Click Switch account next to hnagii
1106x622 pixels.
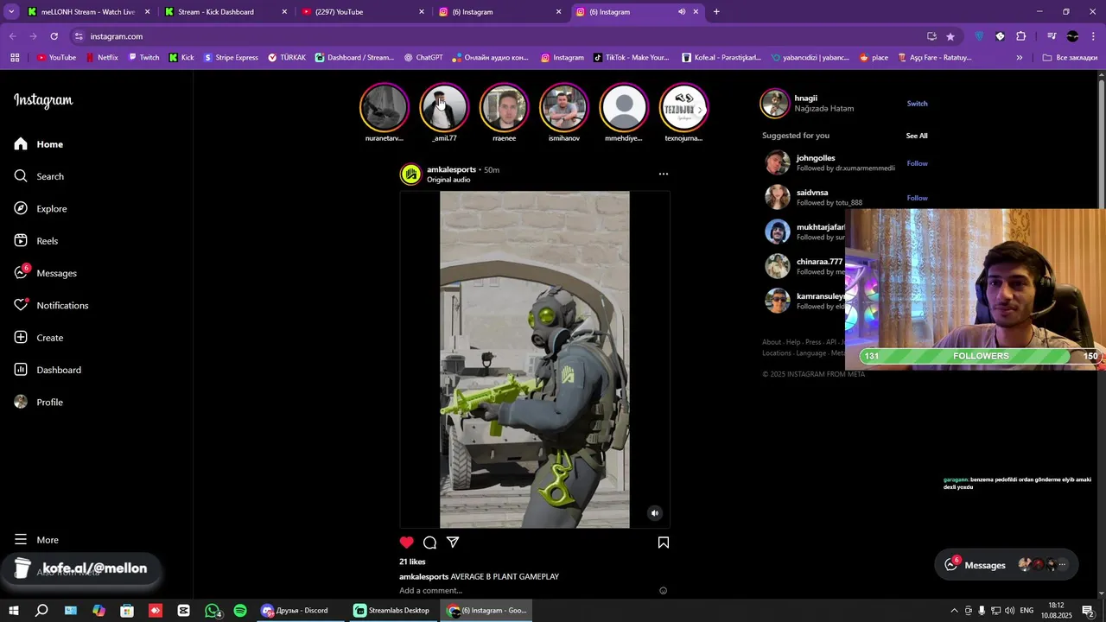(x=917, y=104)
